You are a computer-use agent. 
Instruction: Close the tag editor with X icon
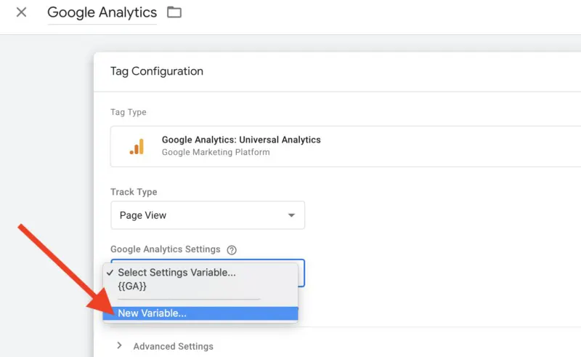click(x=22, y=12)
